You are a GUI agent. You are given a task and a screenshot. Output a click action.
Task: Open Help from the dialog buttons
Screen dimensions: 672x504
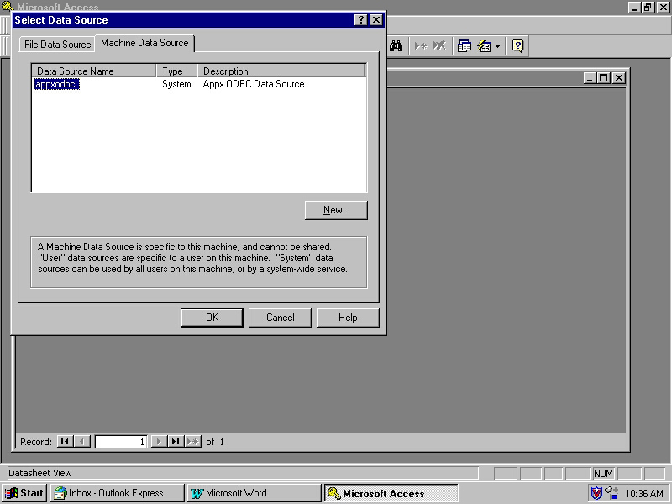[x=348, y=318]
